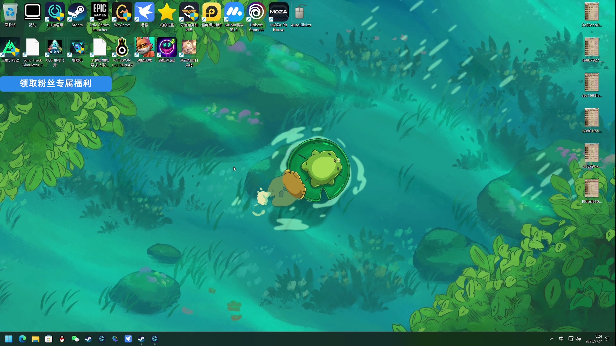The image size is (616, 346).
Task: Select the b0801f64... archive file
Action: (592, 121)
